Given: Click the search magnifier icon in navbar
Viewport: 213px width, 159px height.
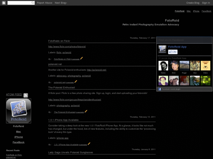Looking at the screenshot, I should pos(33,3).
